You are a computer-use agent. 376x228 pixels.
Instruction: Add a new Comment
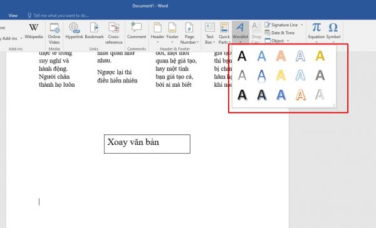point(137,31)
